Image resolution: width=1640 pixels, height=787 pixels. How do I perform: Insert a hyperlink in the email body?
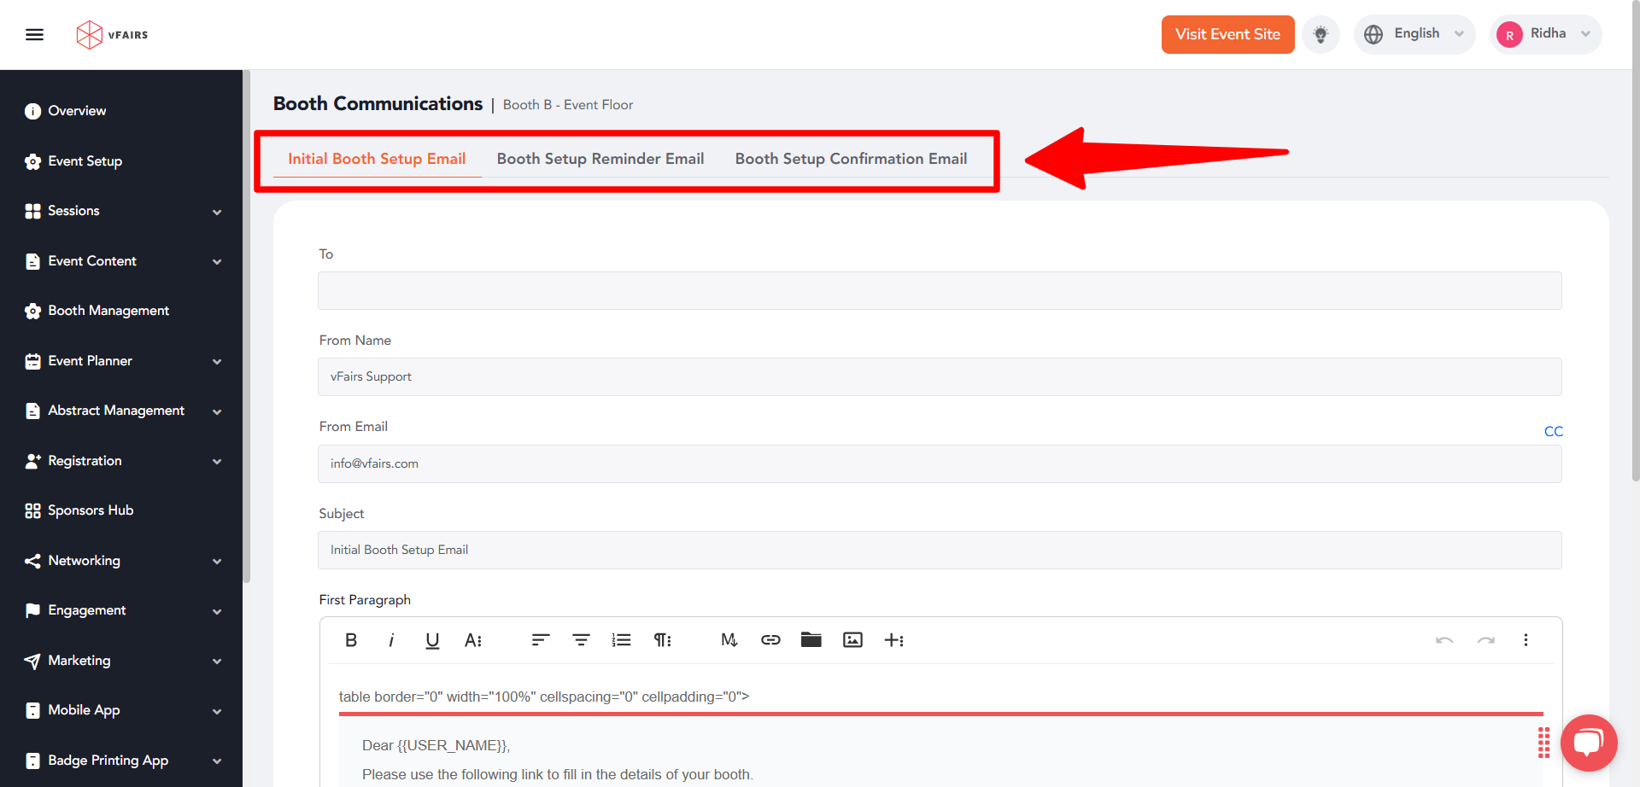tap(770, 639)
